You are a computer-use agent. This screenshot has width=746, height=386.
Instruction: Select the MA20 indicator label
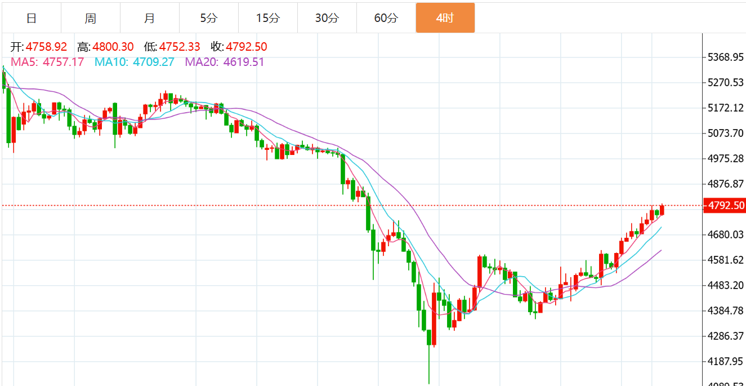(225, 62)
